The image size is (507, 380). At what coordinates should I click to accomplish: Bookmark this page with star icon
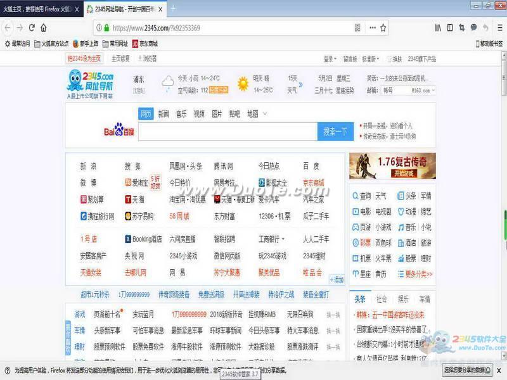click(x=383, y=28)
